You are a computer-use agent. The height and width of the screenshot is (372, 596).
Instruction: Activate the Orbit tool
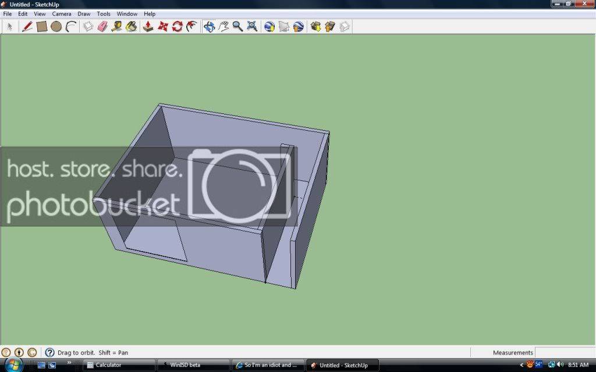tap(209, 27)
